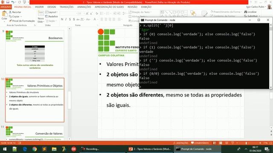Start slideshow from the status bar icon

[x=232, y=143]
